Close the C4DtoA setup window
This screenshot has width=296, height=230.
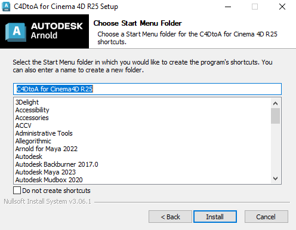pos(282,7)
